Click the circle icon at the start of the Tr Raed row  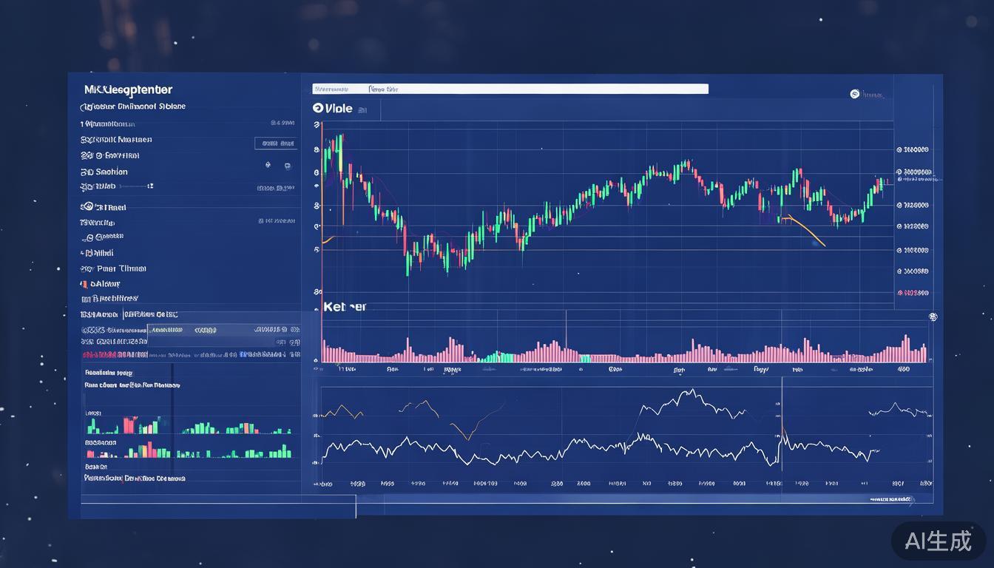point(87,207)
